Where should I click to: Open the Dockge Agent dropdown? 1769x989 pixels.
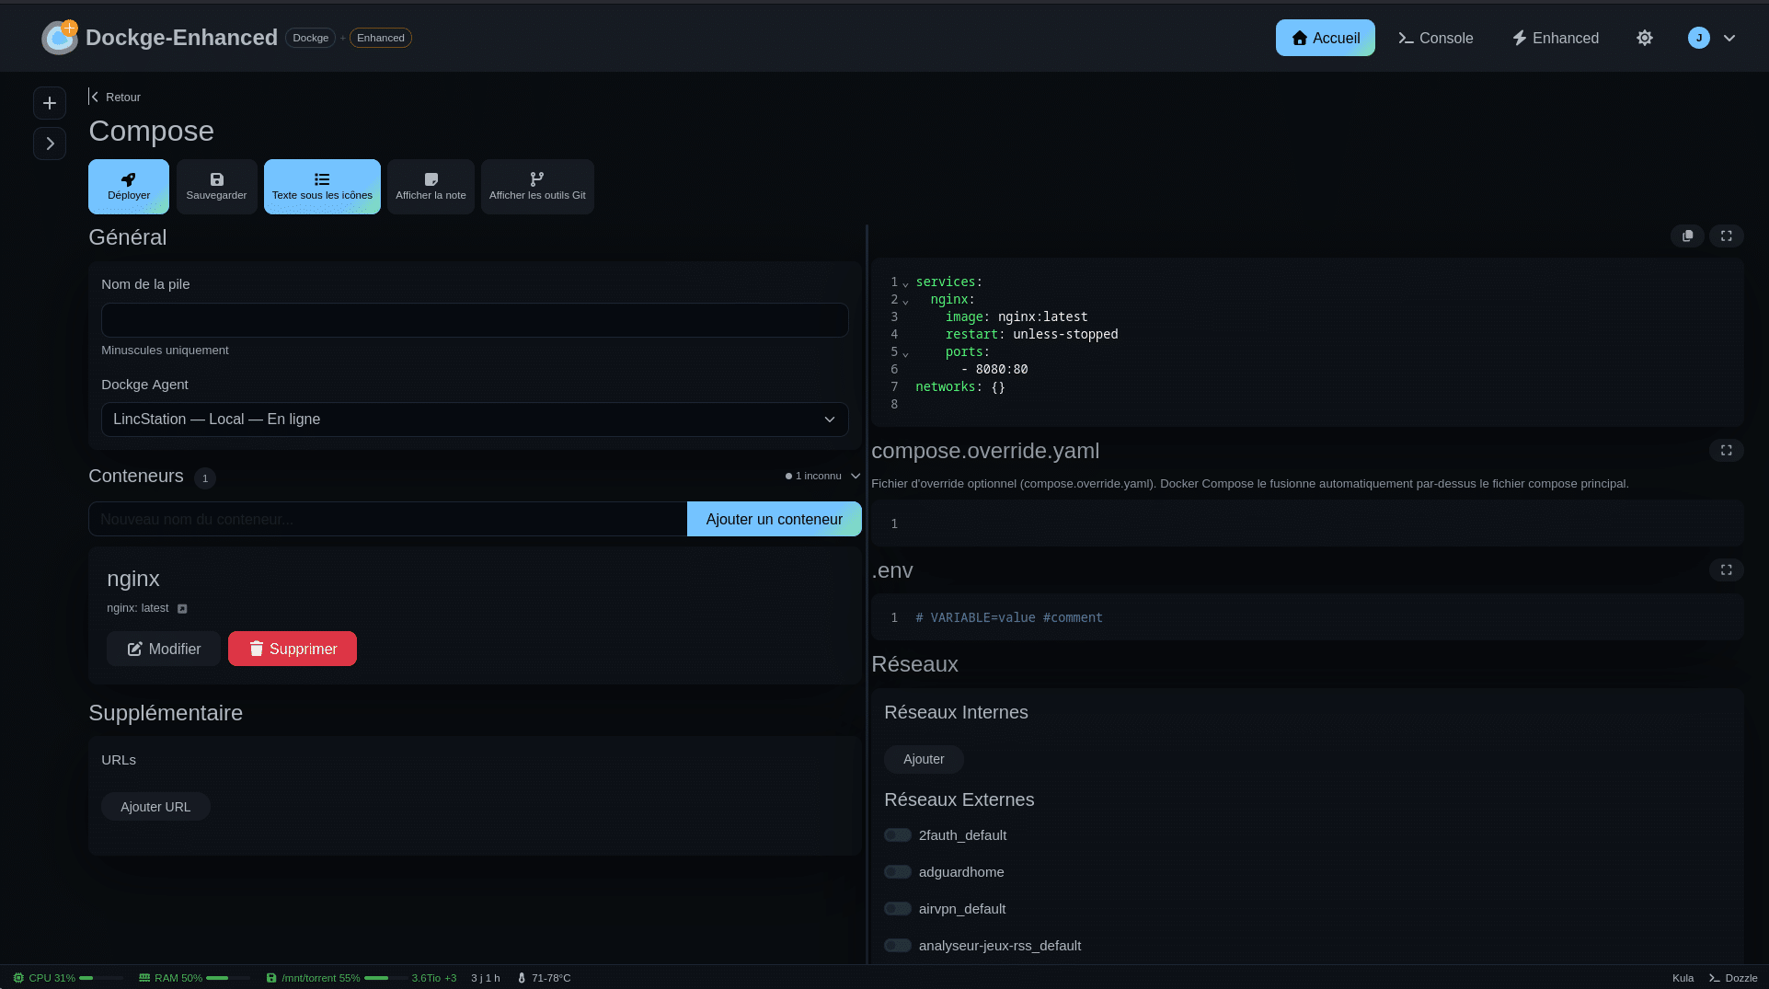click(x=475, y=420)
